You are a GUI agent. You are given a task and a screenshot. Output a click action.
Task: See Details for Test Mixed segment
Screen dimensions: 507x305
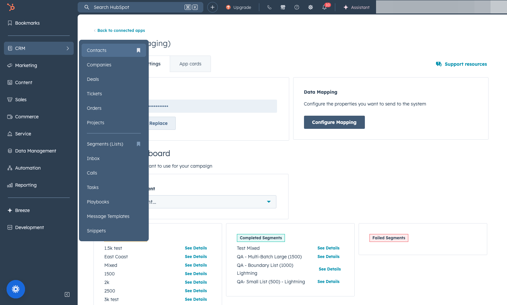[x=328, y=248]
